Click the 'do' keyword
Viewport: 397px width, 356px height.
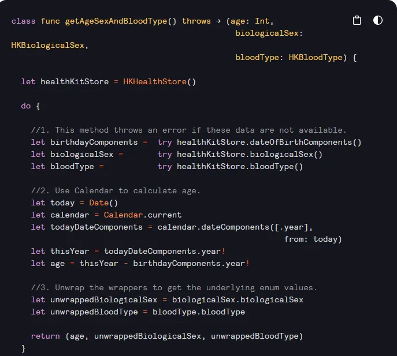[26, 106]
